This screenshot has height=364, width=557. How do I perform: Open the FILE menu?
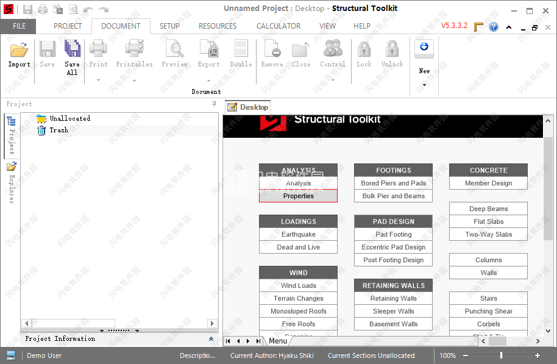click(18, 26)
